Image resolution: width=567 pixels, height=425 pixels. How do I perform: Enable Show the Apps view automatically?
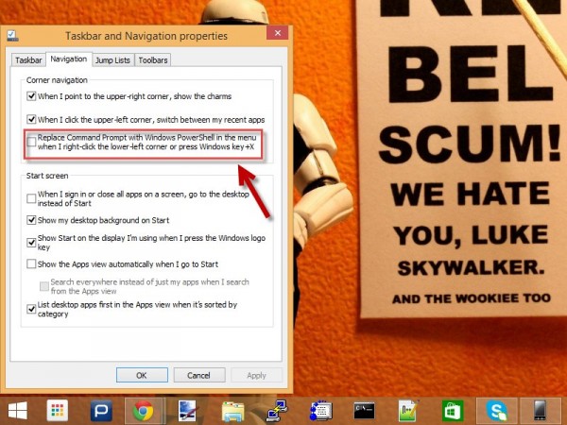point(31,263)
